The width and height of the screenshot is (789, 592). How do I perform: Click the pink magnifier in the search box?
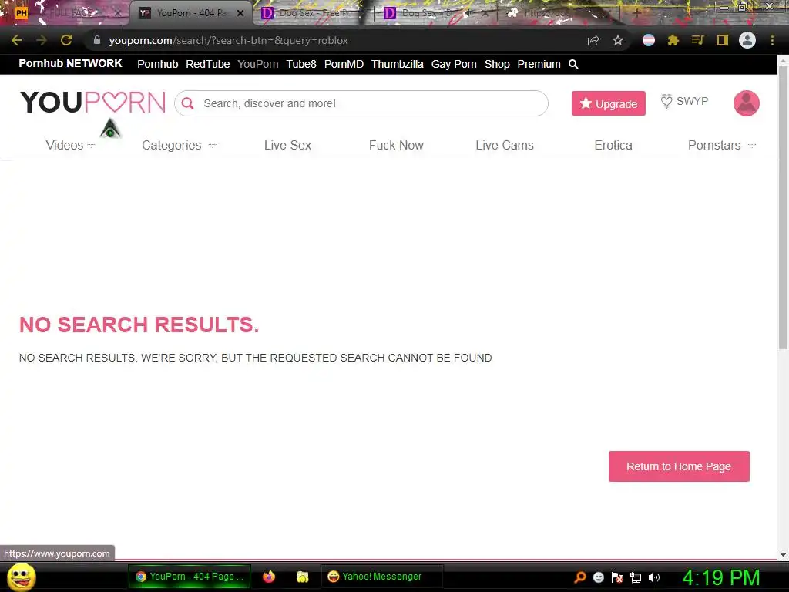[x=188, y=103]
